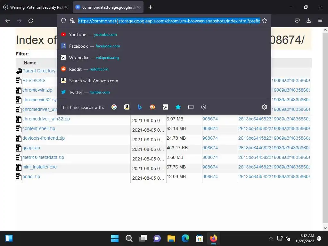Download chrome-win.zip

[x=37, y=90]
